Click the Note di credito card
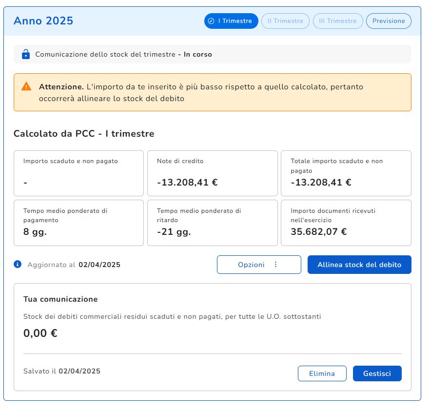This screenshot has height=414, width=430. pos(212,173)
